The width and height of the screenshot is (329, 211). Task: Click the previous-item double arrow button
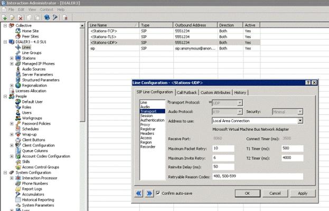pos(139,194)
